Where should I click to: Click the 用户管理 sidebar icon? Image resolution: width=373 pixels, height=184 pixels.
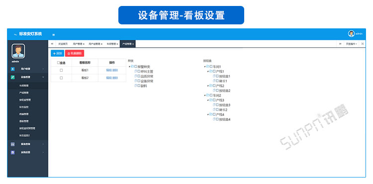(x=13, y=69)
